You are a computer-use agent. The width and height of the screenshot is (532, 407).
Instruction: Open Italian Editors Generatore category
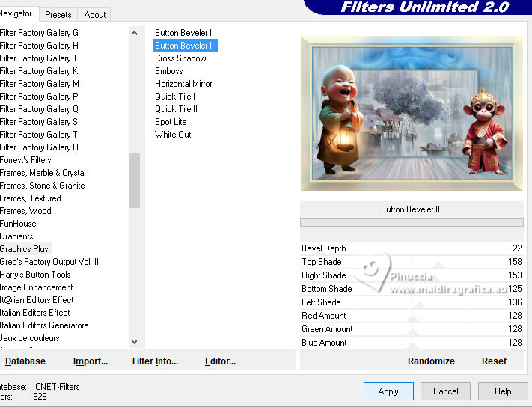tap(44, 325)
